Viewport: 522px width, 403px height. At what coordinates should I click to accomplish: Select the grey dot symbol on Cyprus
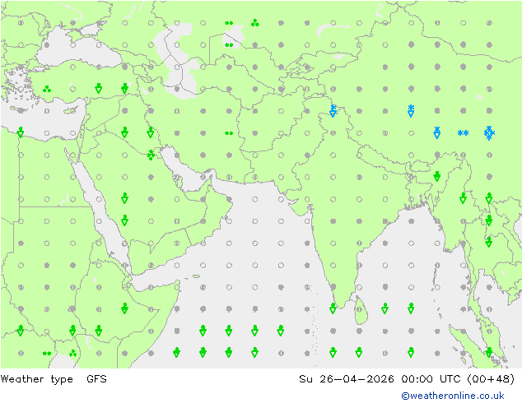pos(73,111)
